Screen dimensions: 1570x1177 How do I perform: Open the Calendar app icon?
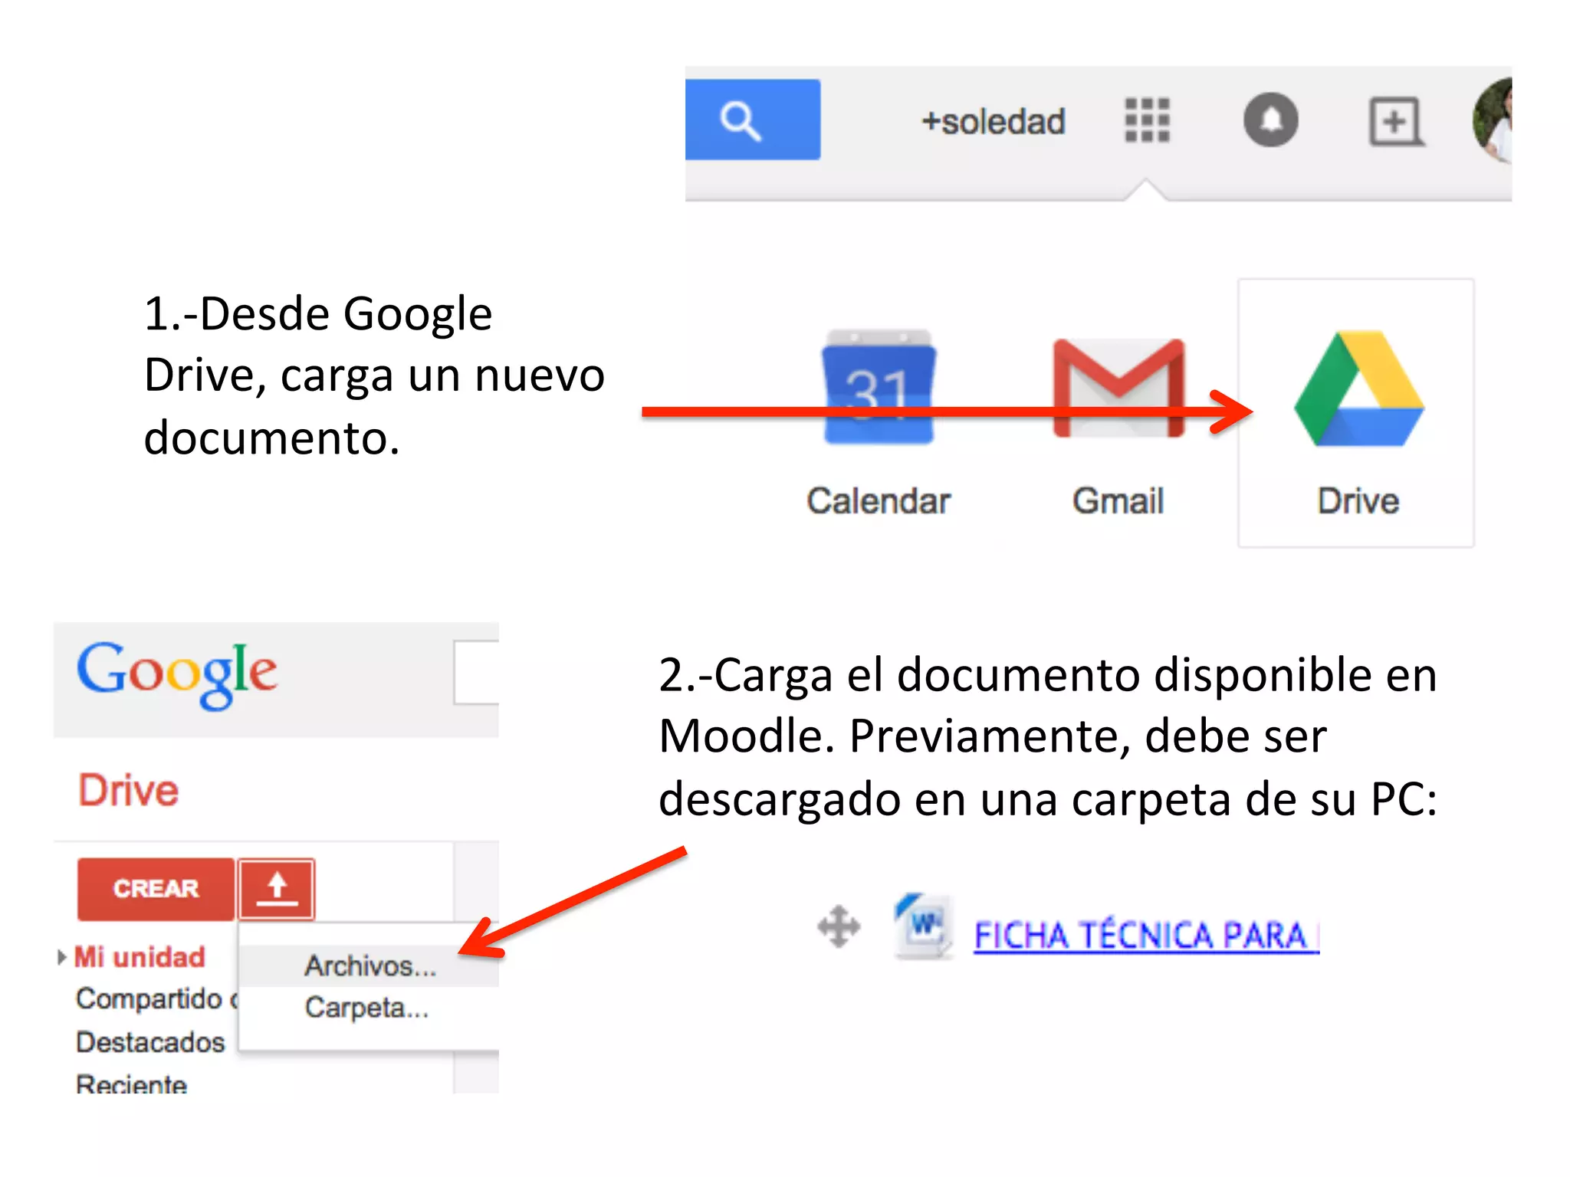point(879,388)
